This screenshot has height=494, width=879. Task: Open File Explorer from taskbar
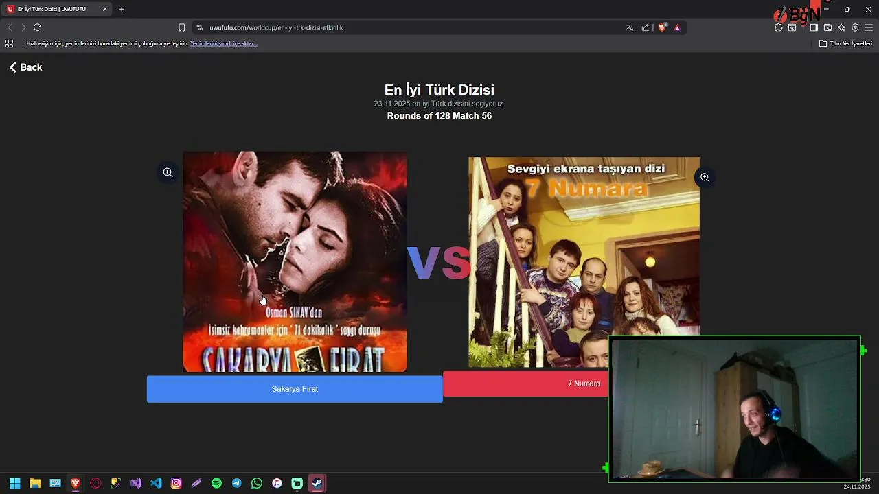35,483
